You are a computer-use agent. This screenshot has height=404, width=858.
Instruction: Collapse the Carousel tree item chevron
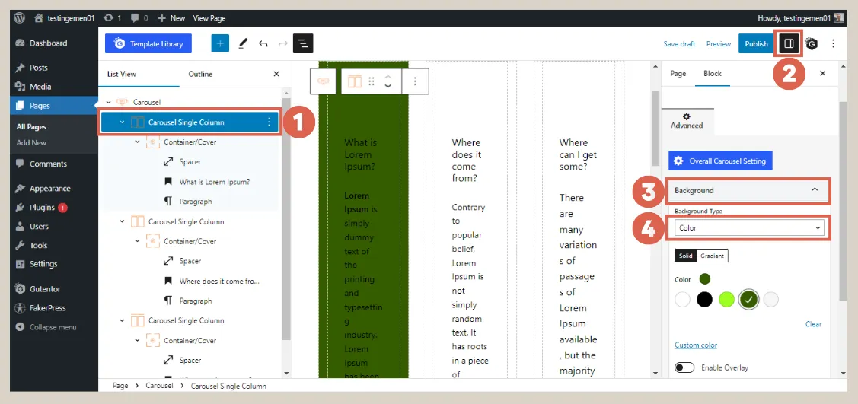pyautogui.click(x=109, y=102)
